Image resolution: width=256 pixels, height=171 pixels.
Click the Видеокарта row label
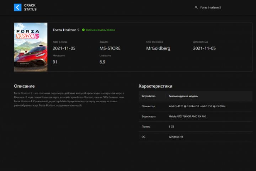coord(149,116)
